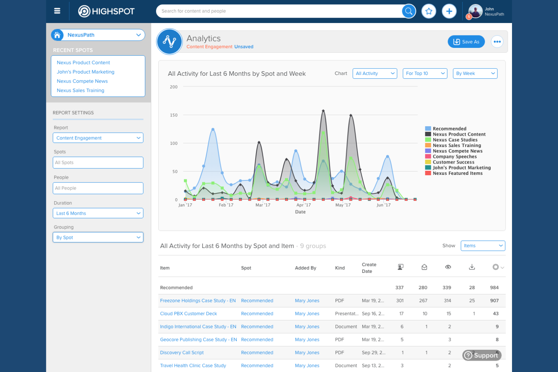Open favorites star button

click(429, 11)
